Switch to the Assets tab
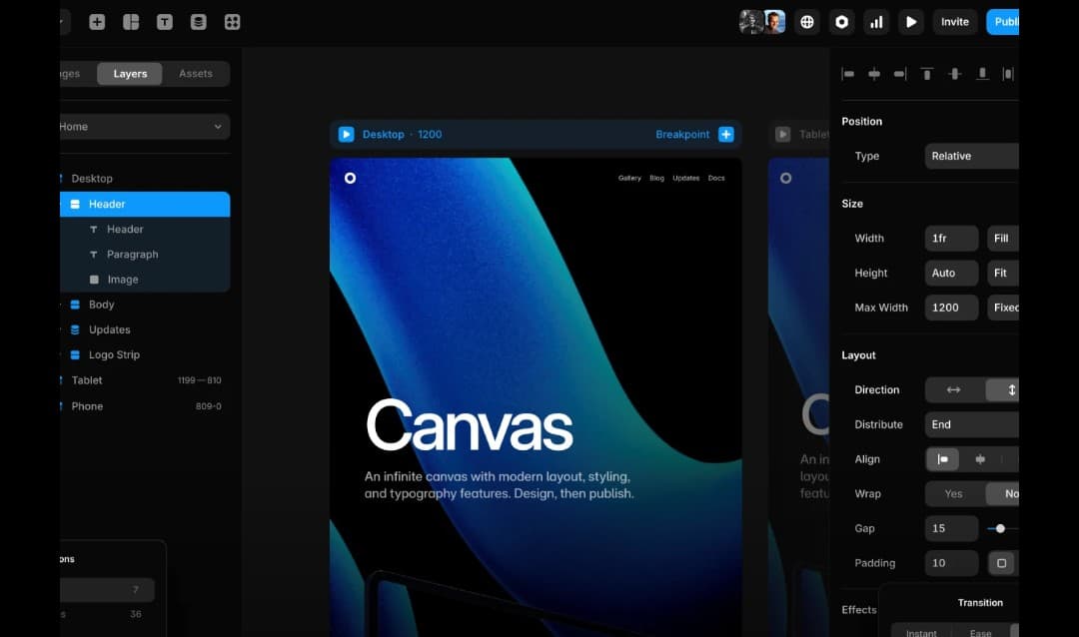The image size is (1079, 637). [x=196, y=74]
